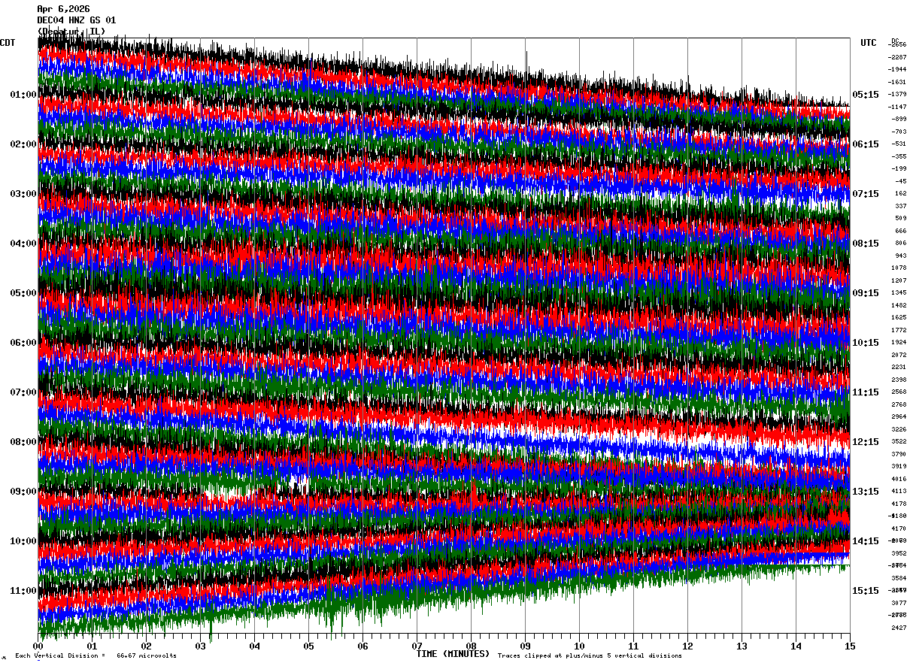Click the "UTC" time zone label
The image size is (910, 666).
coord(869,43)
